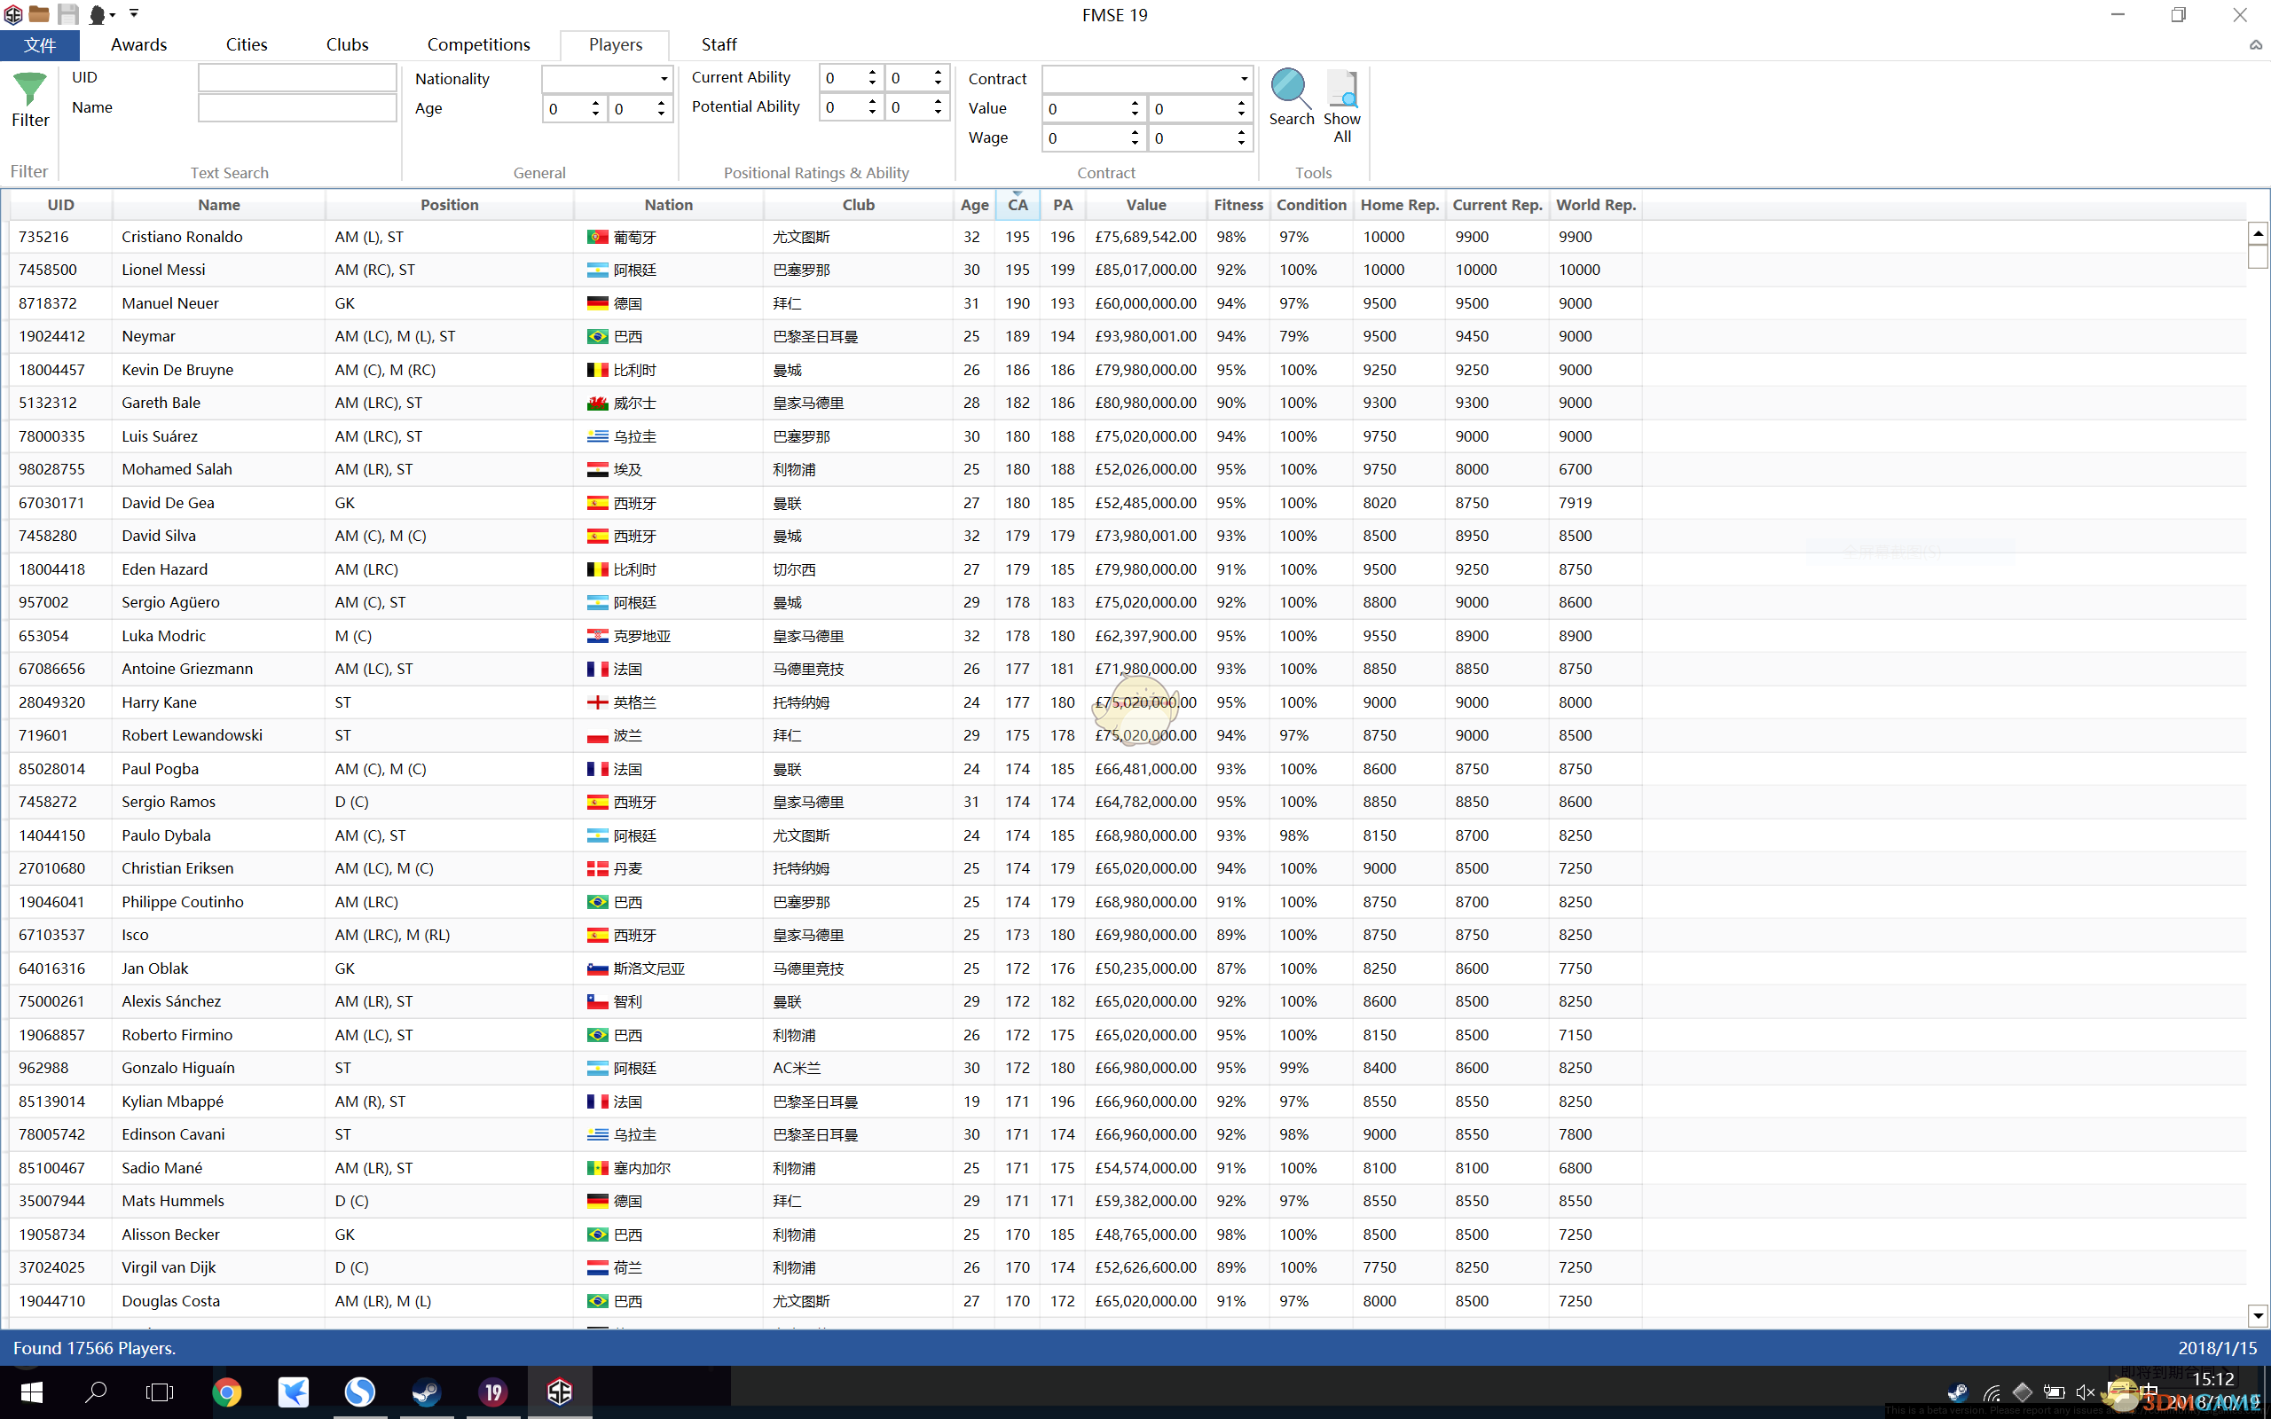
Task: Sort by the Position column header
Action: click(450, 205)
